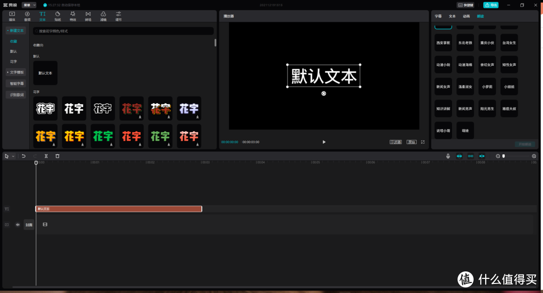The height and width of the screenshot is (293, 543).
Task: Click the 识别歌词 button
Action: coord(17,94)
